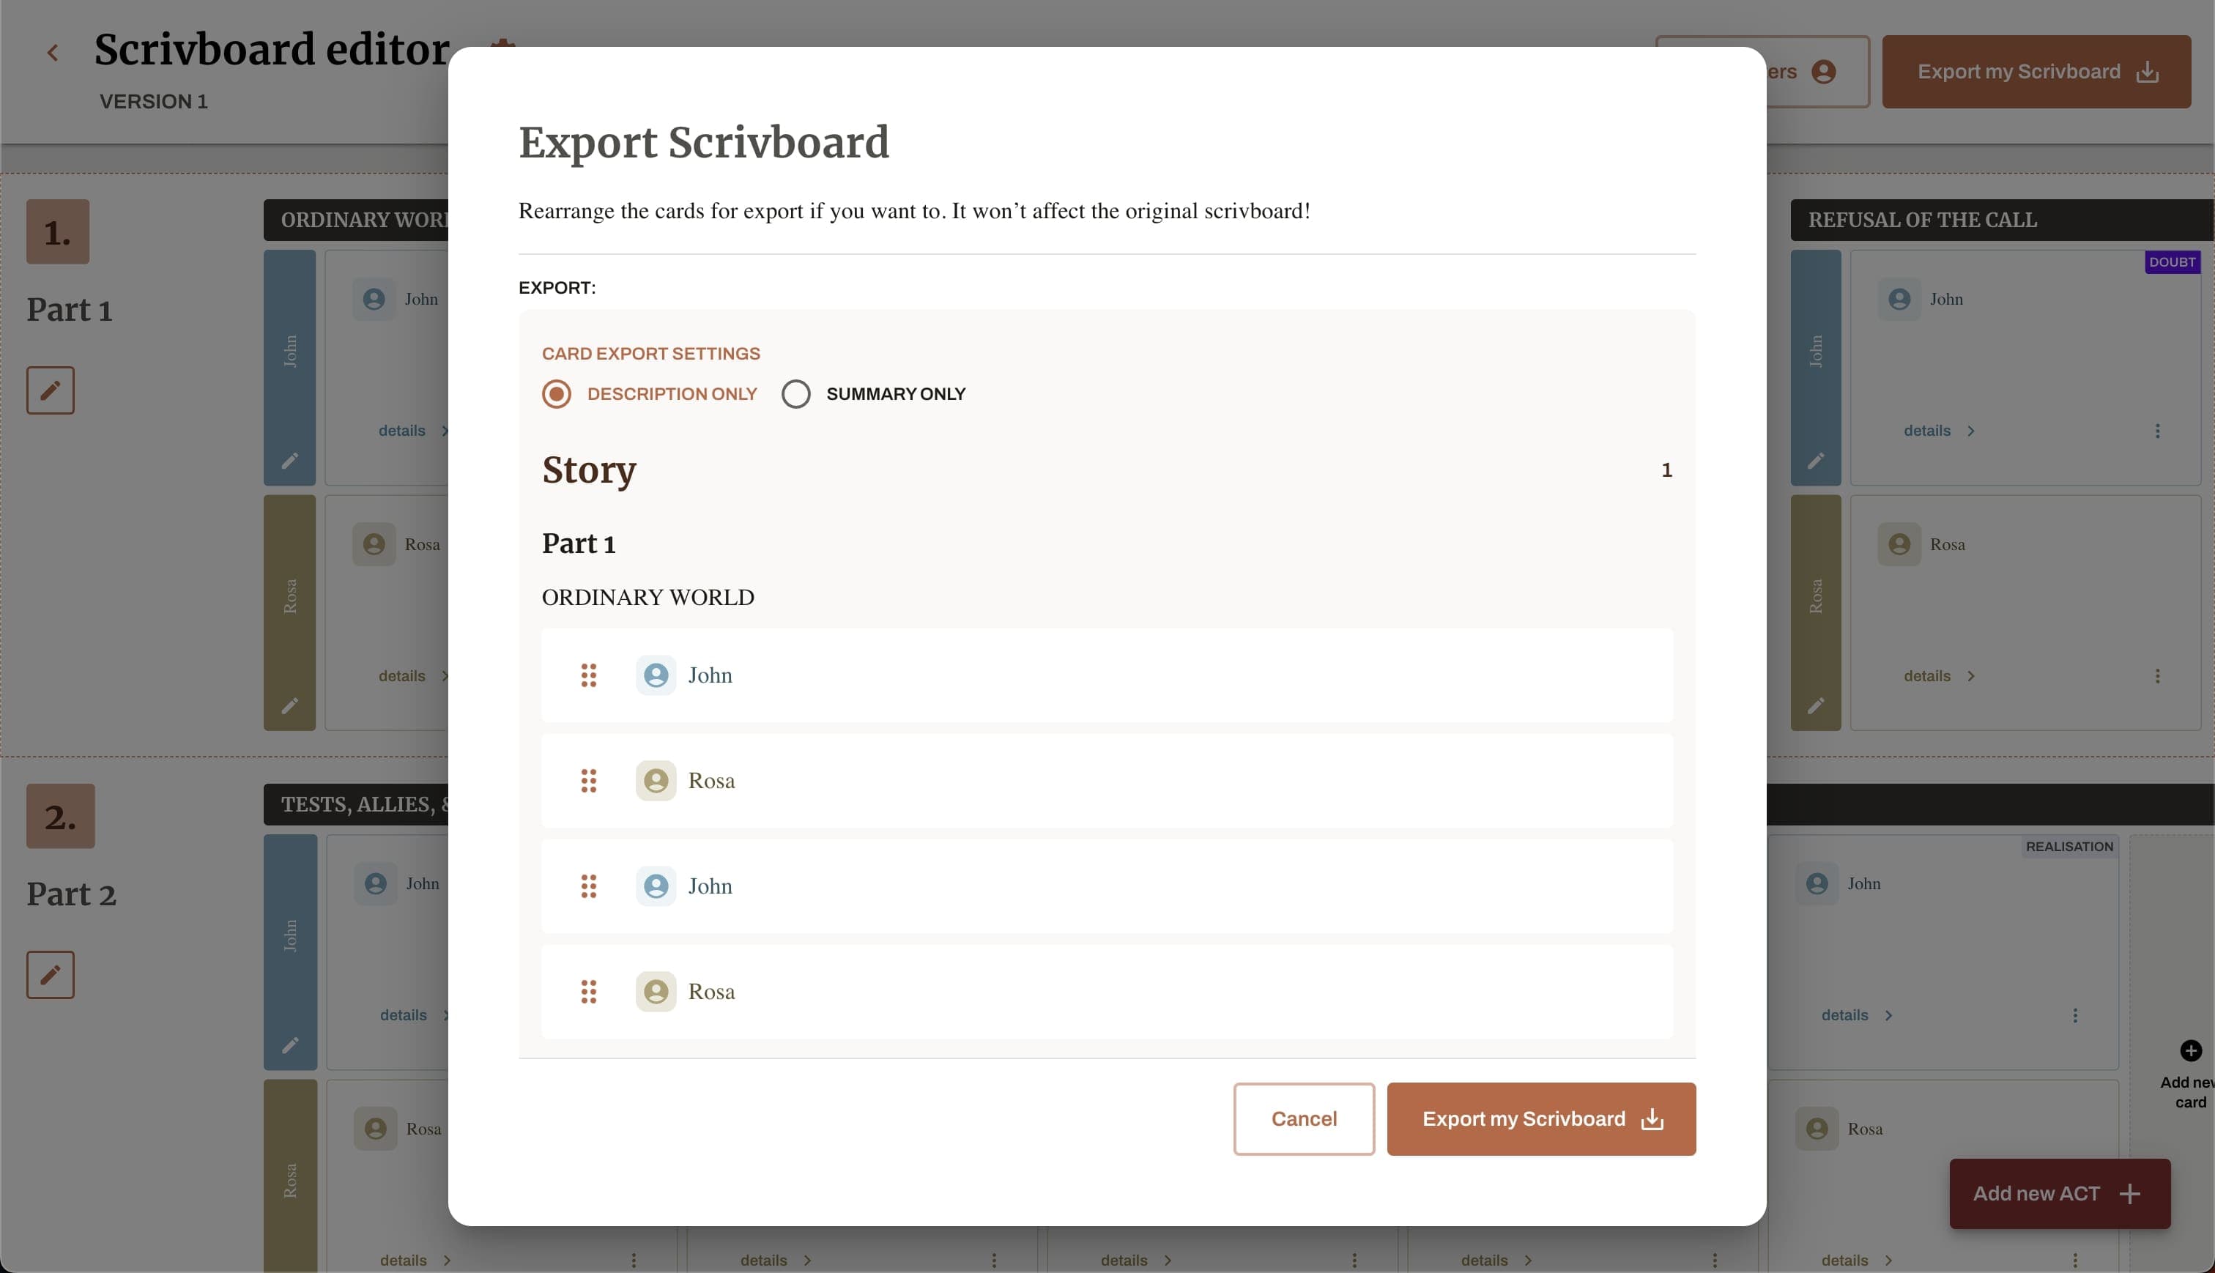
Task: Click the Add new card plus icon
Action: pyautogui.click(x=2191, y=1050)
